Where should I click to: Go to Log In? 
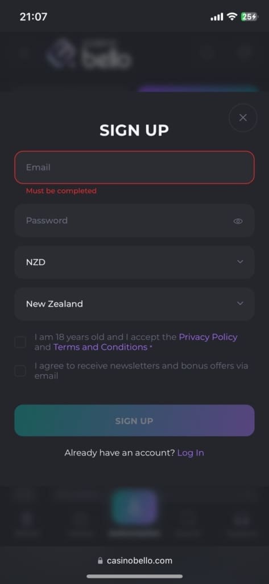[191, 453]
